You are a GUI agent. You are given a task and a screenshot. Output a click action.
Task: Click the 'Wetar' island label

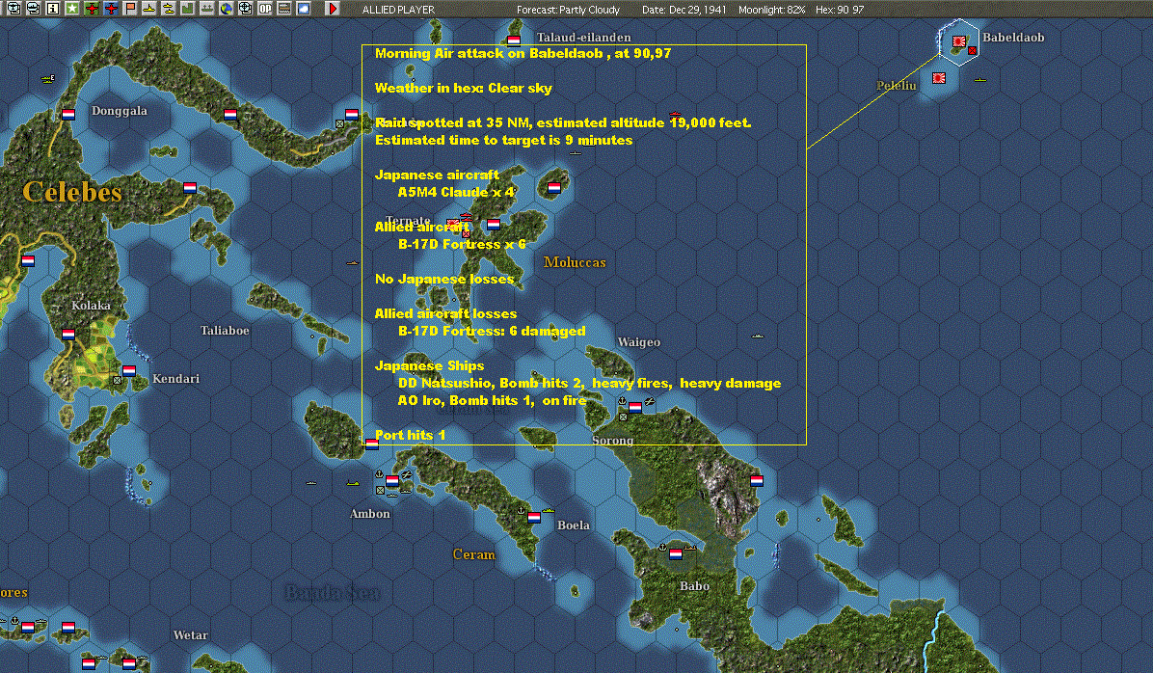[x=191, y=635]
